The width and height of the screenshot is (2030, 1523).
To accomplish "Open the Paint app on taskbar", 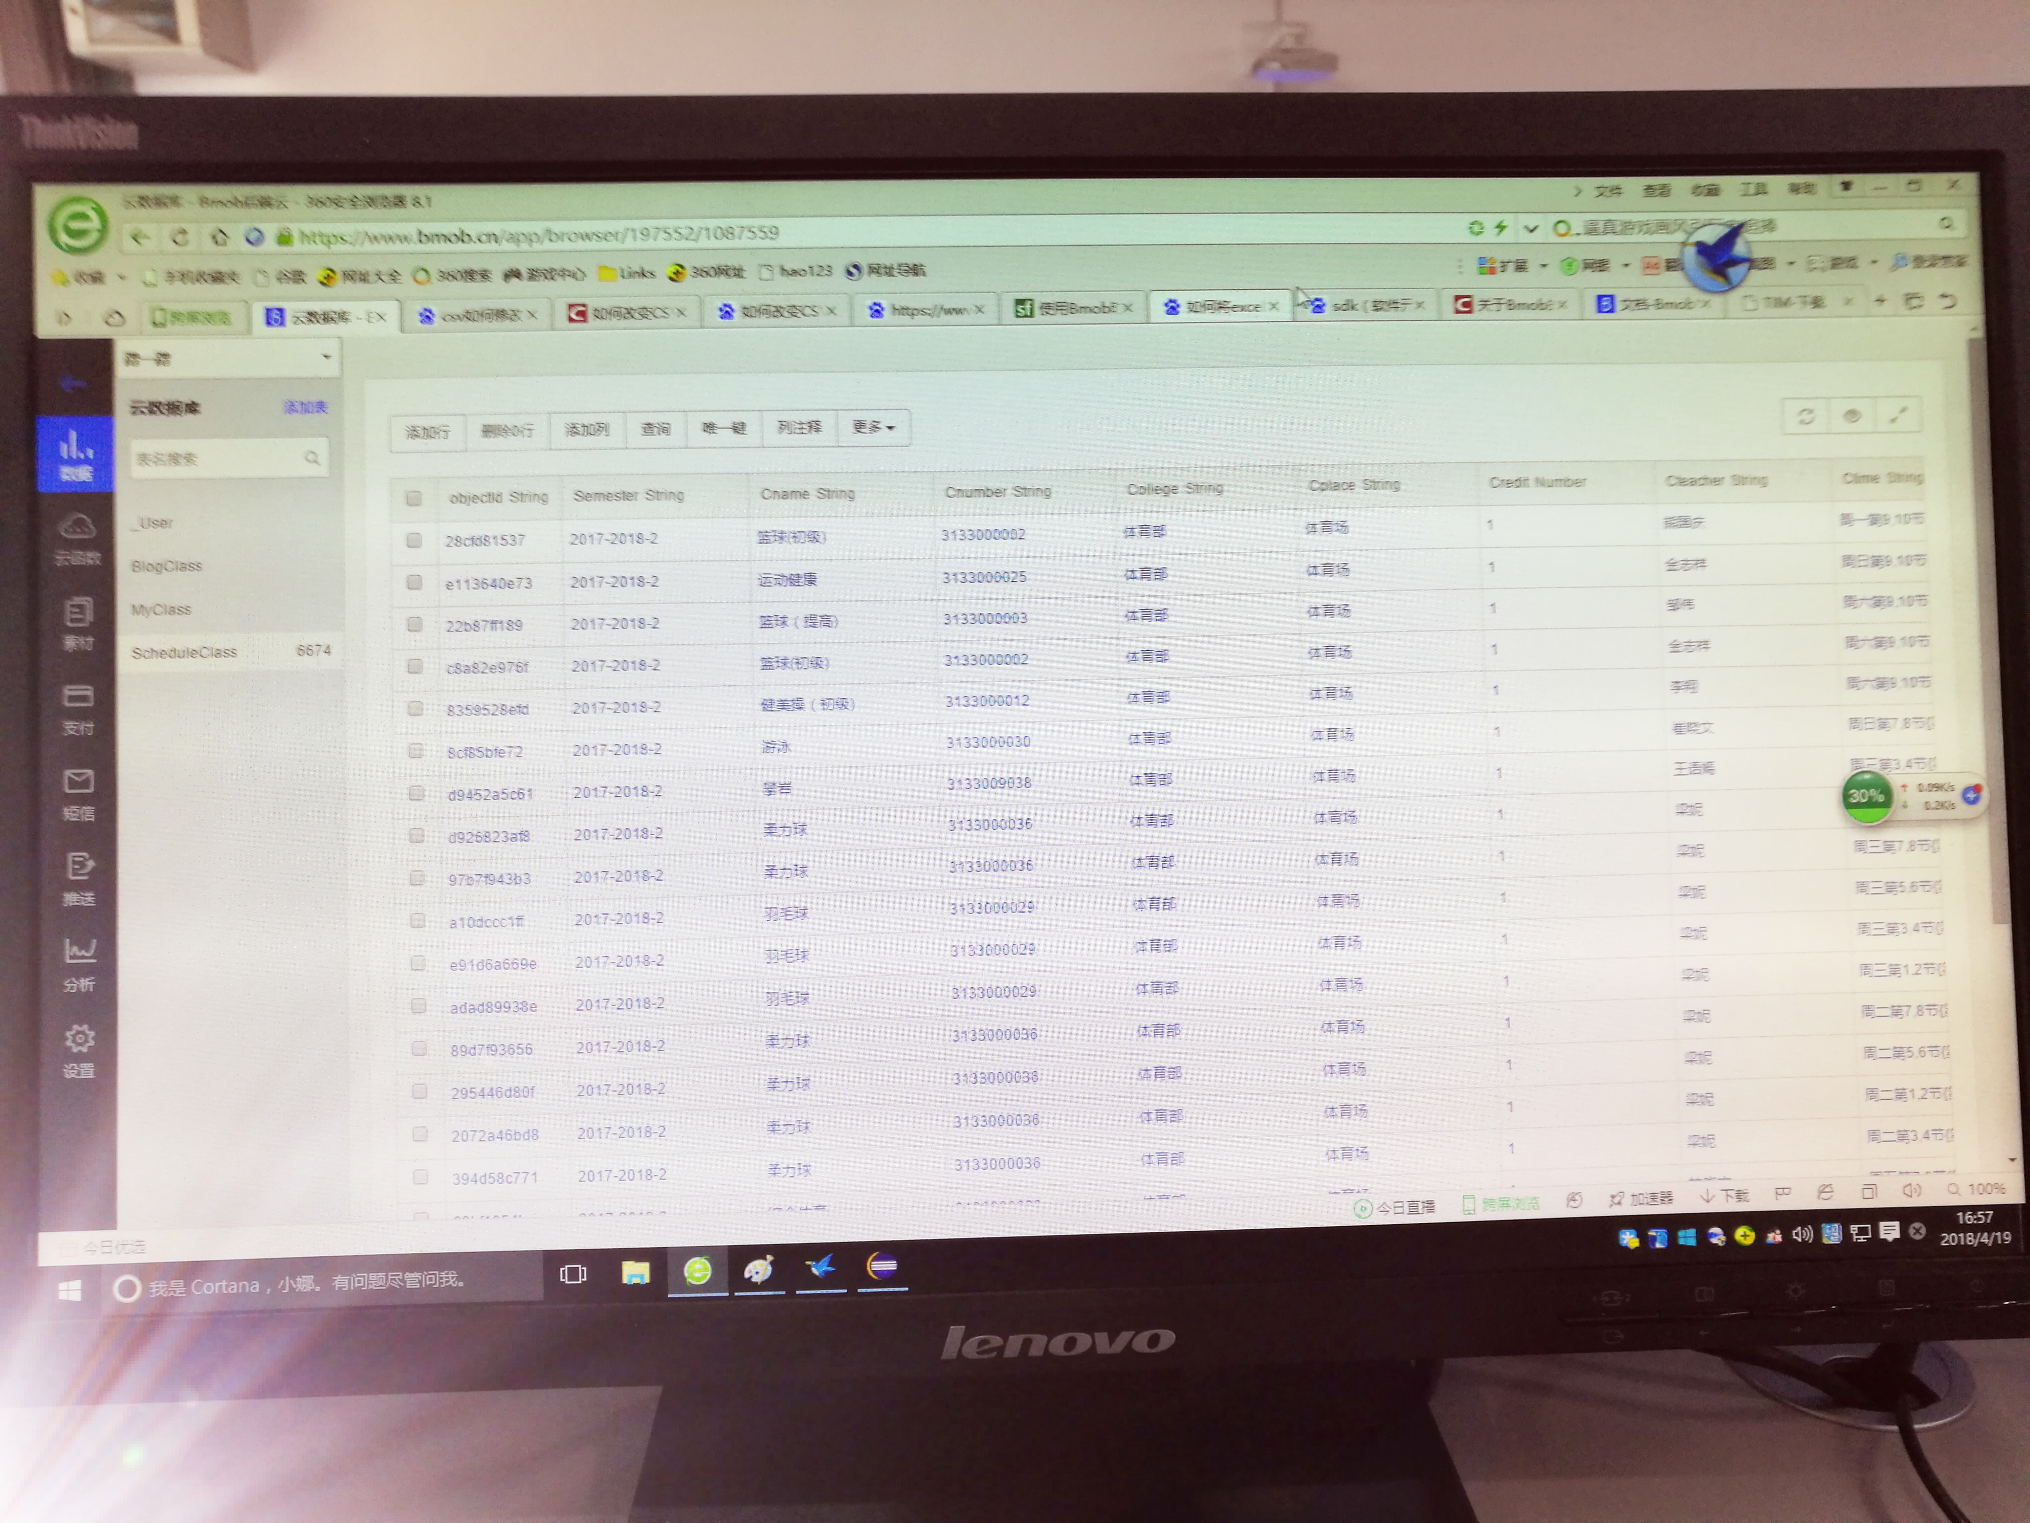I will (758, 1271).
